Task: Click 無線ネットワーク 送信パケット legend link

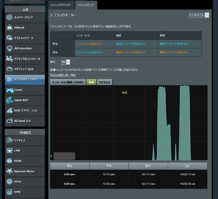Action: tap(174, 52)
